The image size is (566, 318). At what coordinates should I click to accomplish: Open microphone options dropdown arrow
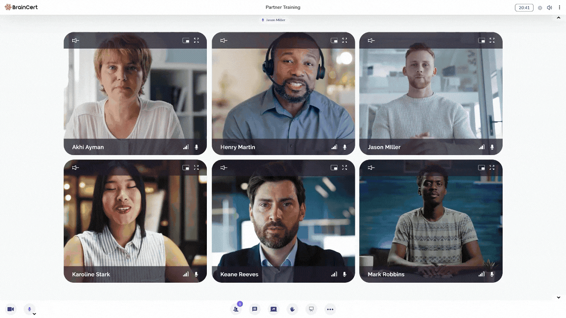pyautogui.click(x=34, y=314)
